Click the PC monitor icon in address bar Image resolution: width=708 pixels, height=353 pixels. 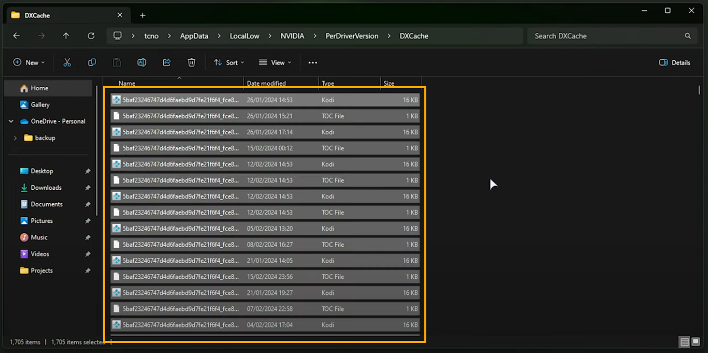(118, 36)
